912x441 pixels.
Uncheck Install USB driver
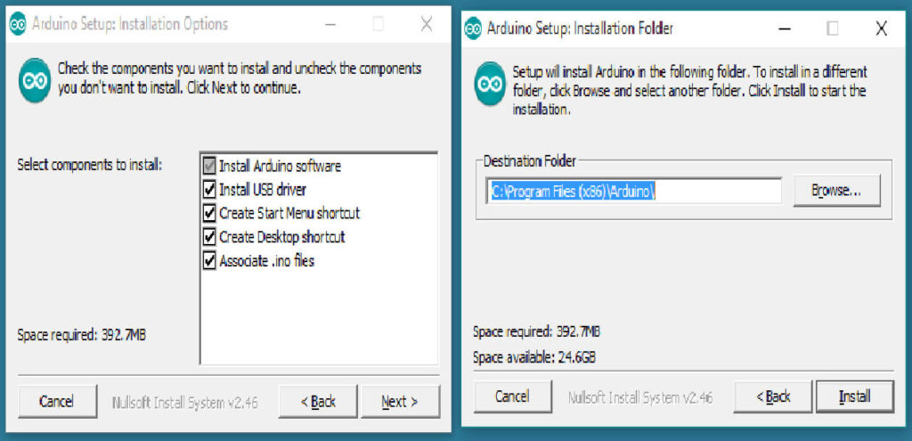click(x=209, y=190)
